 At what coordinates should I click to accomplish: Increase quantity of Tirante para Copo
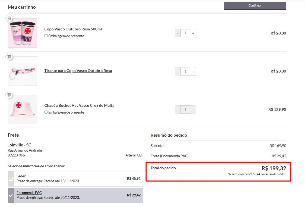(193, 71)
